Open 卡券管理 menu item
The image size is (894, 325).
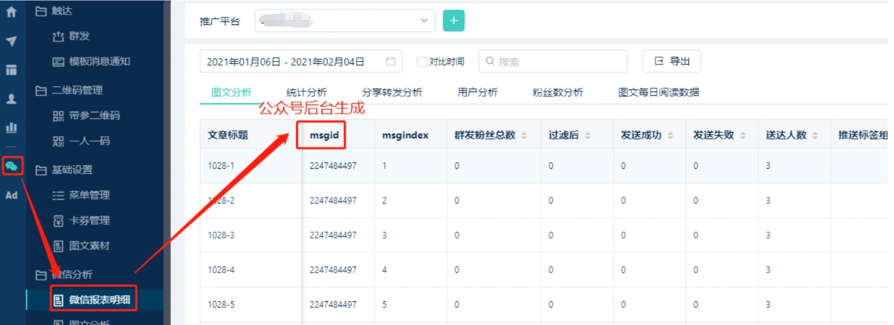(81, 221)
